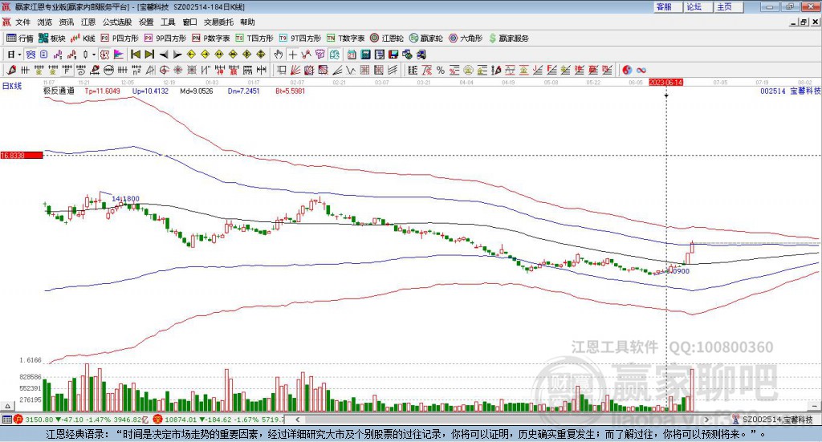Click the 论坛 forum button
The height and width of the screenshot is (442, 822).
[x=698, y=6]
